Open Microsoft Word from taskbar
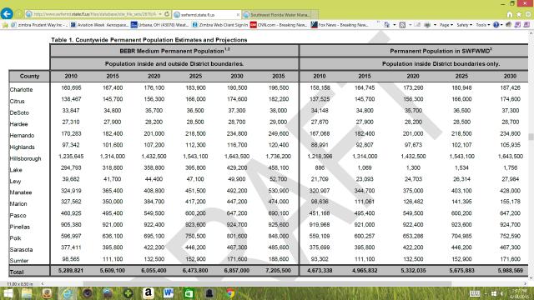This screenshot has height=300, width=534. point(169,293)
